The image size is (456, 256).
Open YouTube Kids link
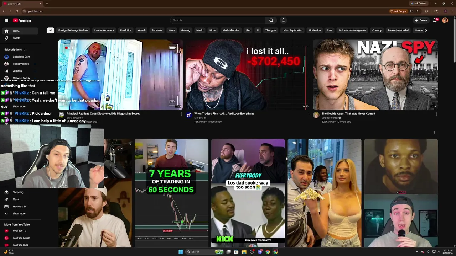(20, 245)
